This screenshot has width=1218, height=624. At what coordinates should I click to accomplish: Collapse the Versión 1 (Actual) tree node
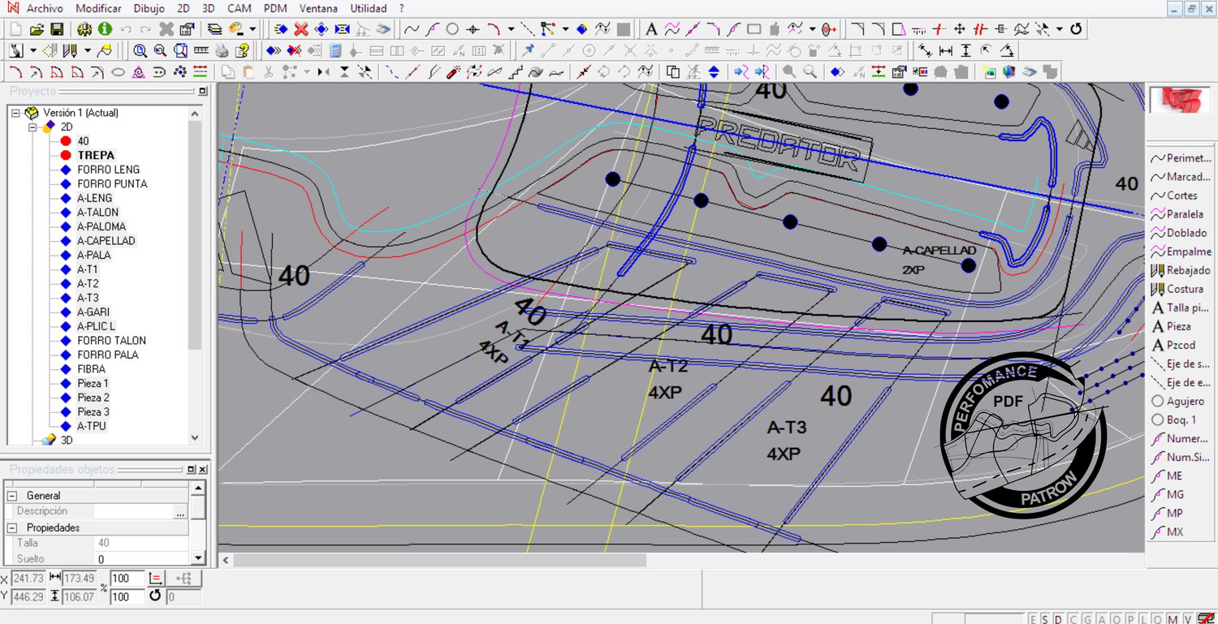click(15, 113)
